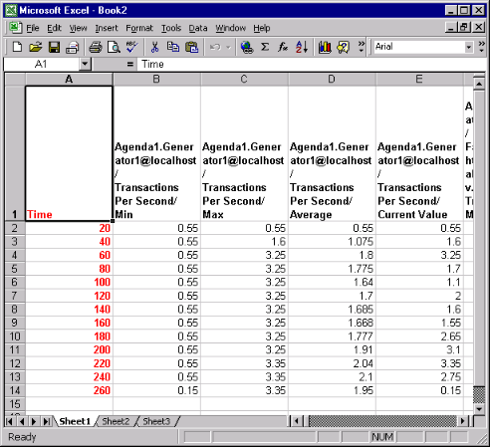Select column A header

coord(69,80)
